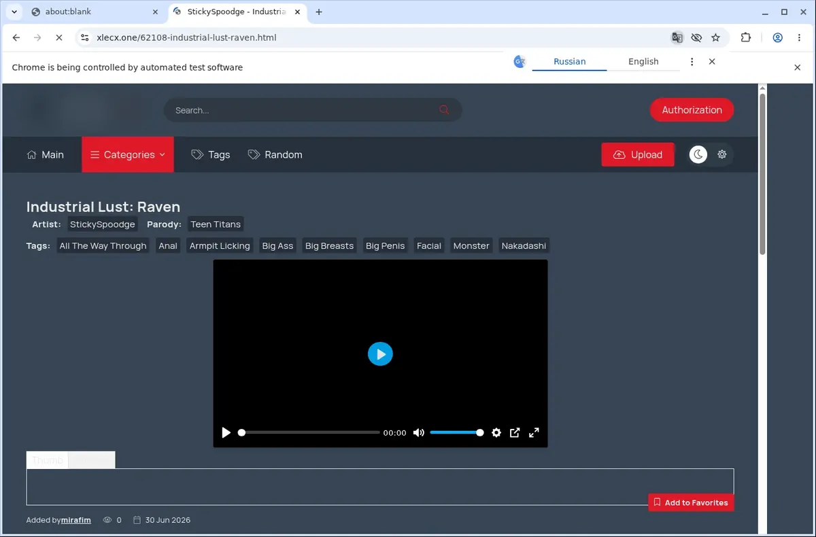Open a new browser tab
This screenshot has height=537, width=816.
[x=319, y=12]
